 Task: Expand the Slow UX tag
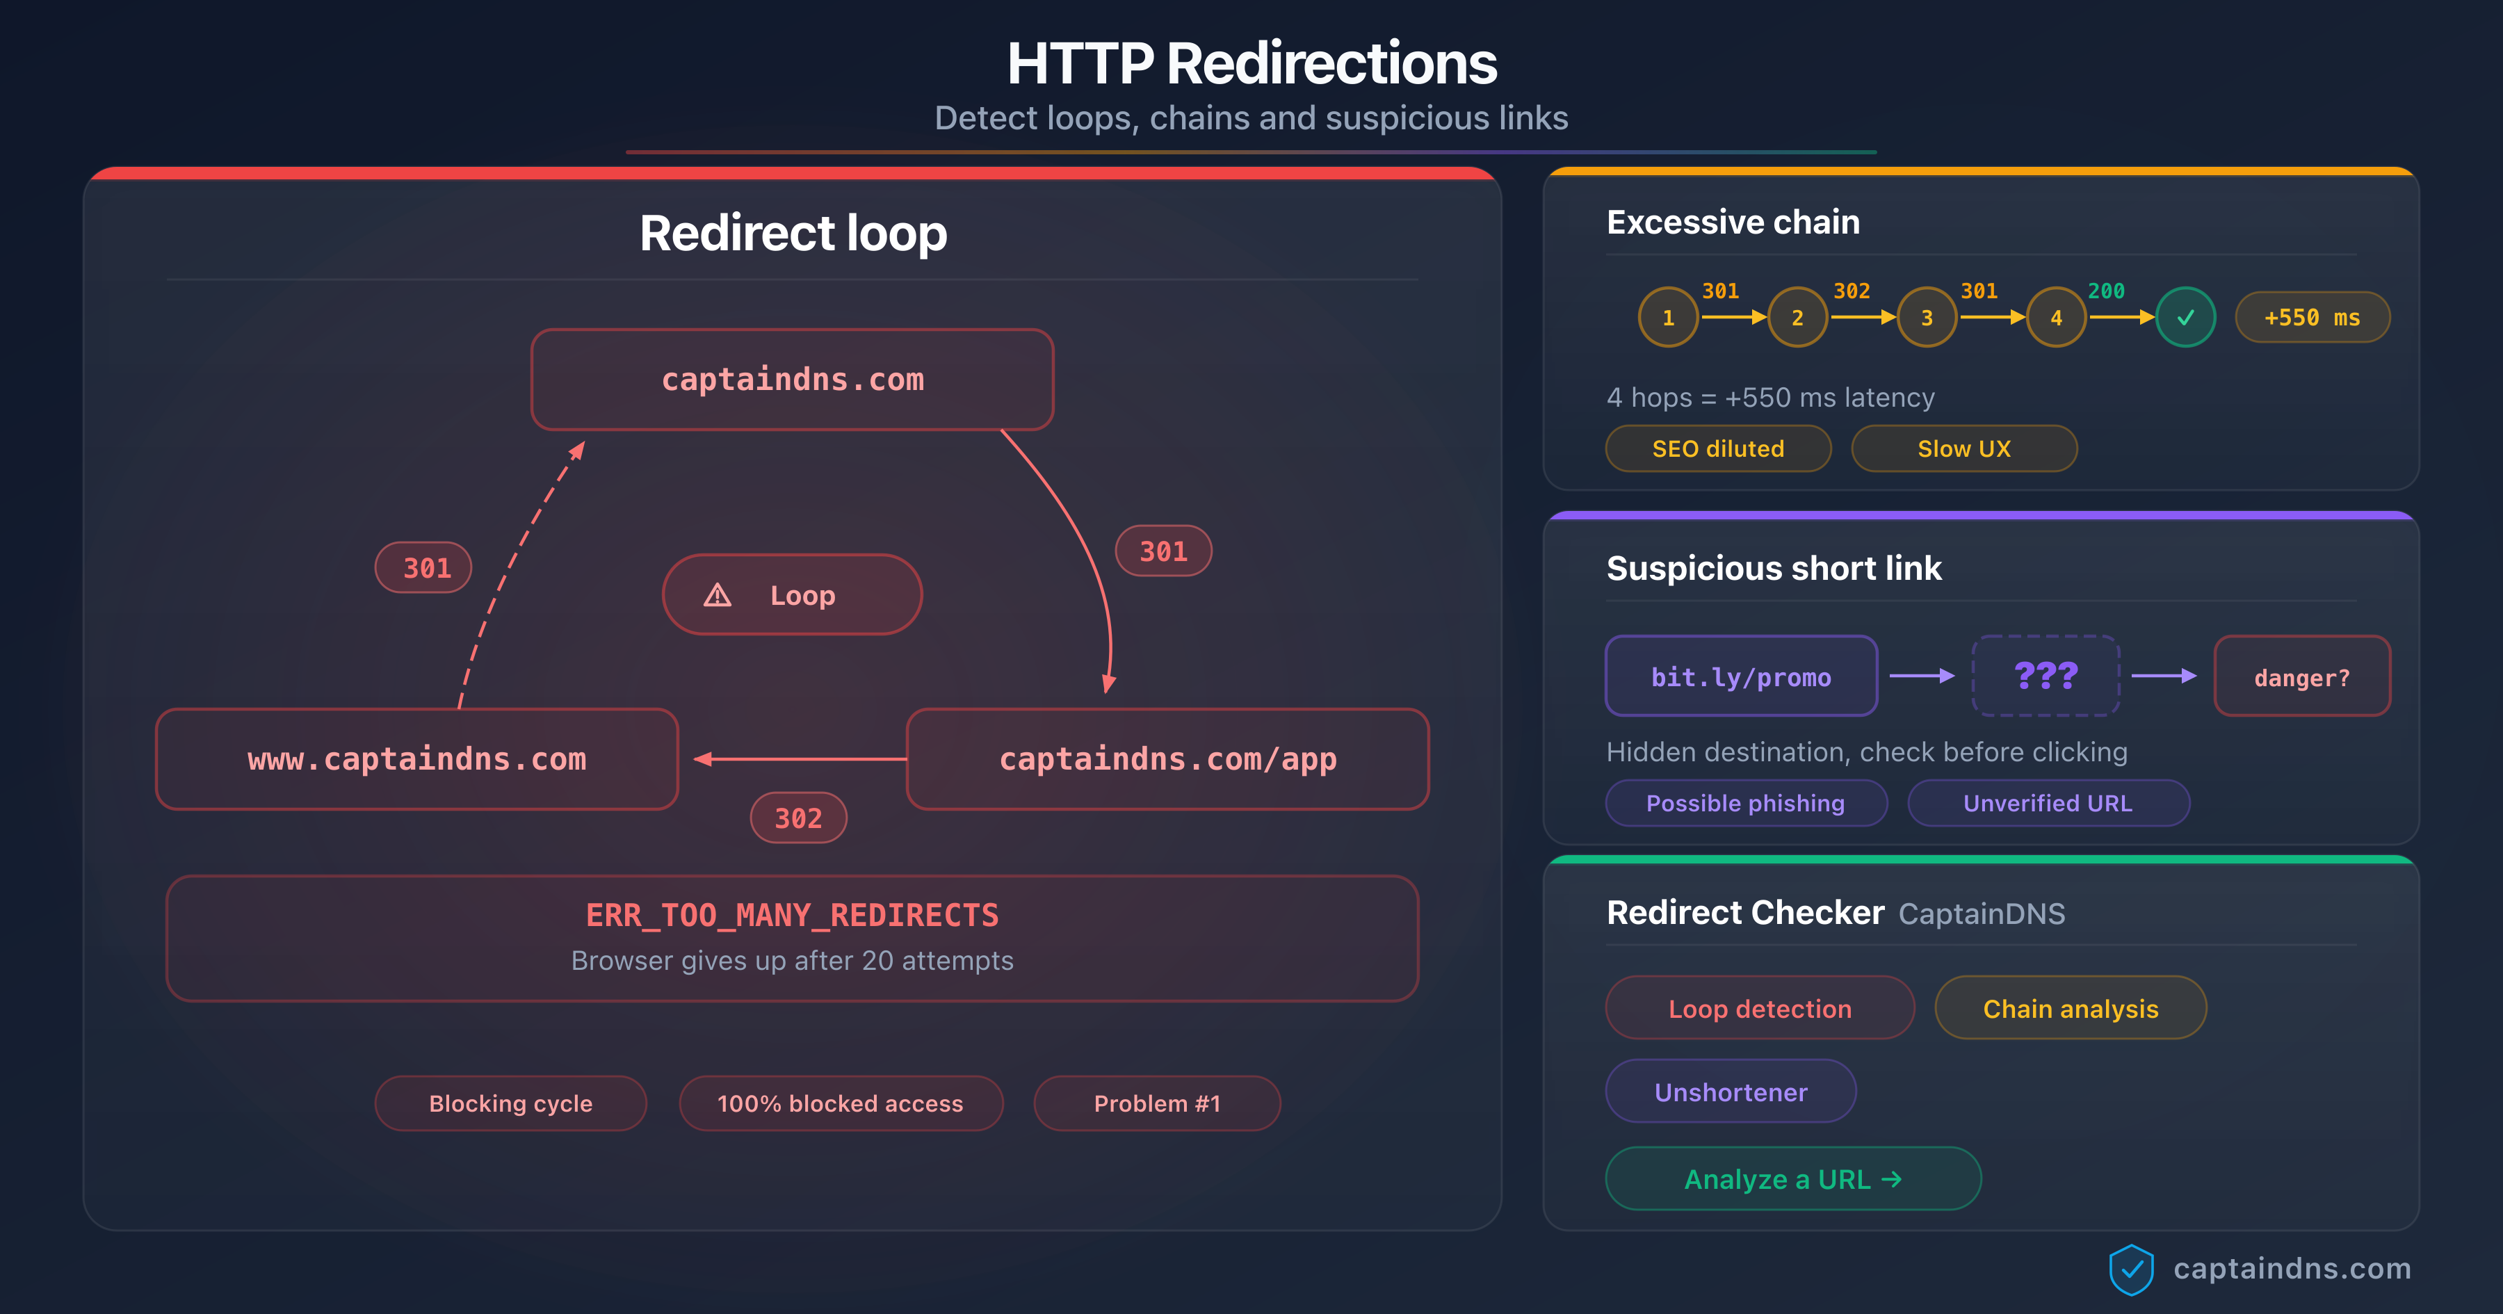(1963, 448)
